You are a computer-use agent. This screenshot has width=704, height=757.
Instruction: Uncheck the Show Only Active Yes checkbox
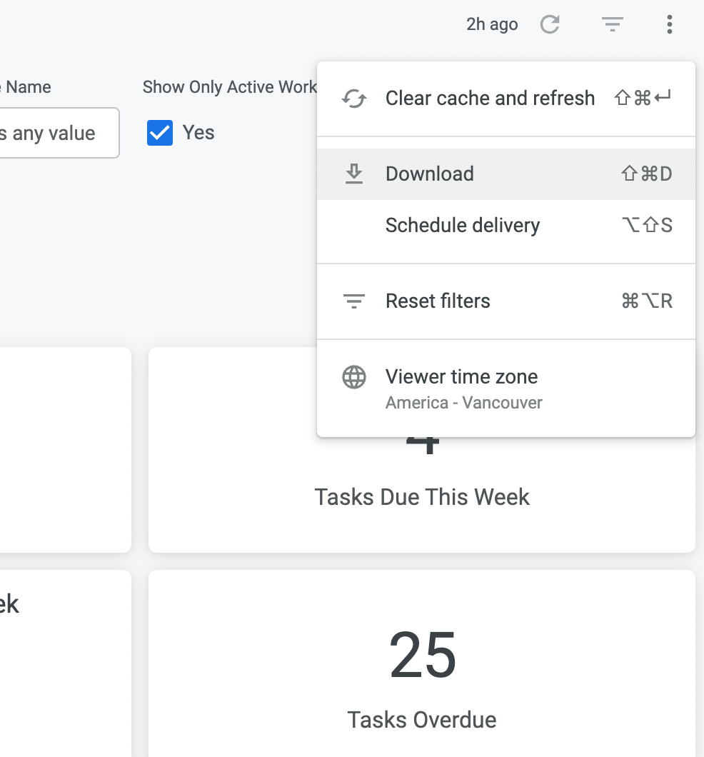click(x=160, y=133)
